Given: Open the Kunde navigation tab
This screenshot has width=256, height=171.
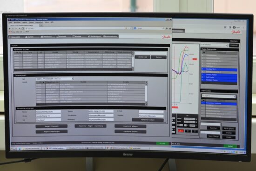Looking at the screenshot, I should tap(29, 37).
